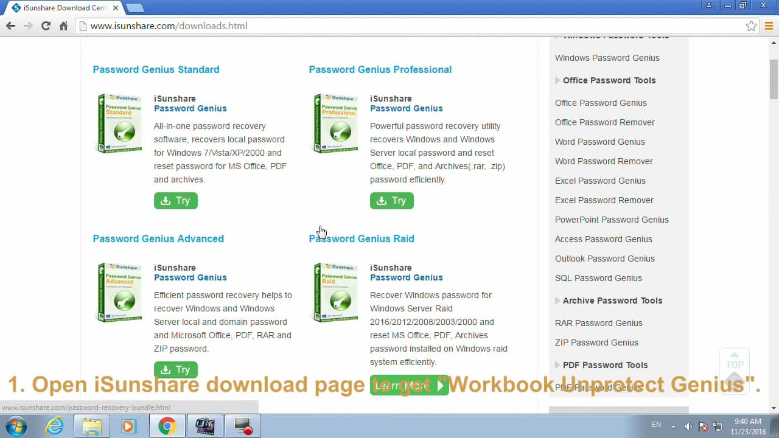Open Office Password Remover sidebar link
The height and width of the screenshot is (438, 779).
pos(605,122)
